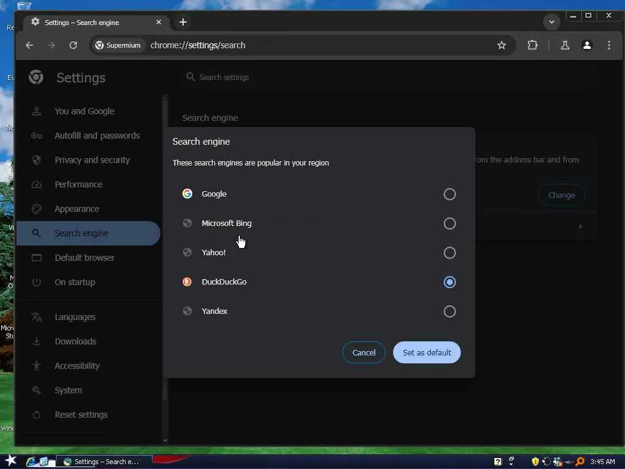Close the Settings – Search engine tab
Screen dimensions: 625x469
159,22
